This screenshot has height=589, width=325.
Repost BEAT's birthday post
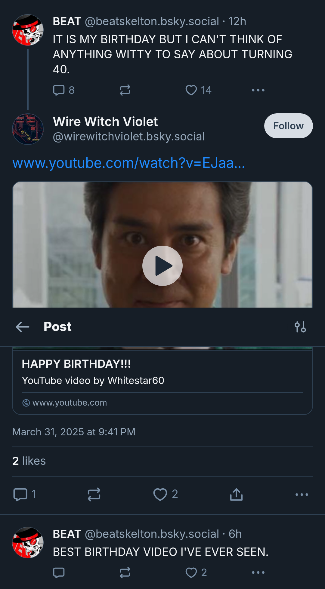click(x=125, y=90)
